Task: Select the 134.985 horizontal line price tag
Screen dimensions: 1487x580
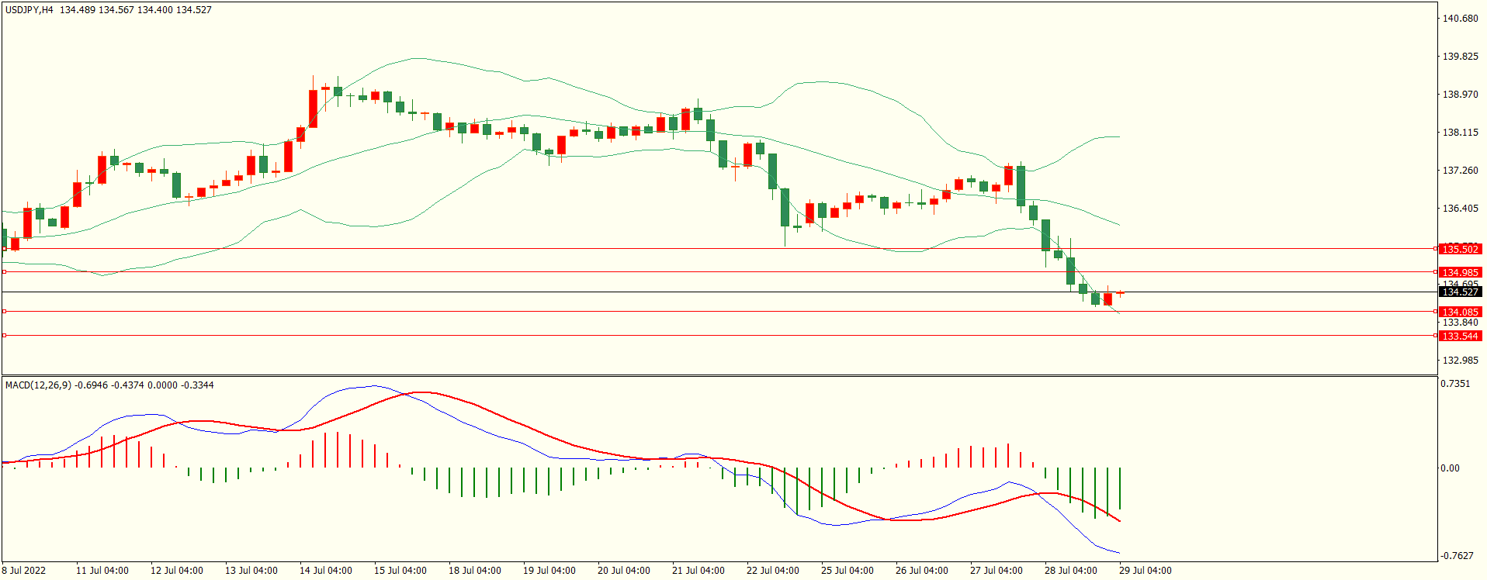Action: pos(1460,272)
